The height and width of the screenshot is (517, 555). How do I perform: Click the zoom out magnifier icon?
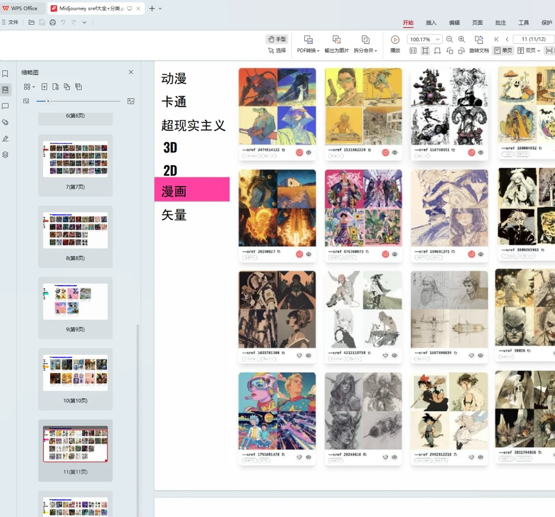[450, 39]
